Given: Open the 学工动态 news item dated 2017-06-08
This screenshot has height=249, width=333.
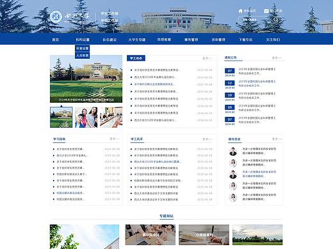Looking at the screenshot, I should 172,84.
